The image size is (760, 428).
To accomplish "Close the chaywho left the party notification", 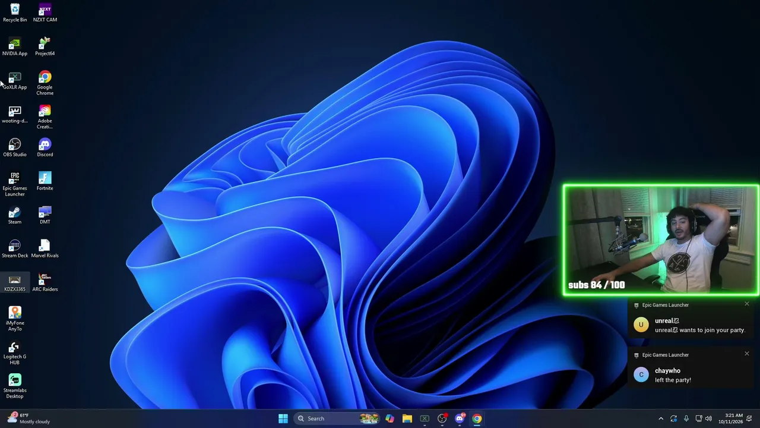I will 746,354.
